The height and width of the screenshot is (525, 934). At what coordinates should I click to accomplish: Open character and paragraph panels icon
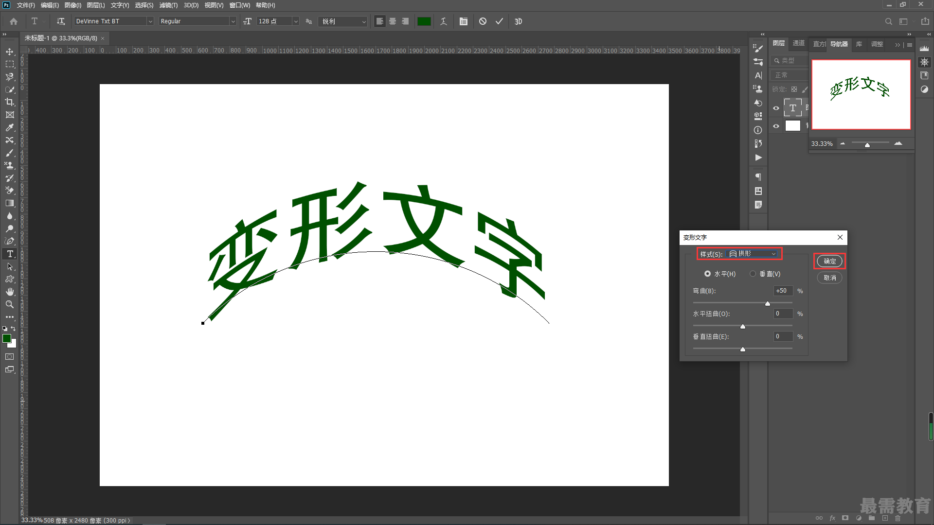click(x=464, y=21)
